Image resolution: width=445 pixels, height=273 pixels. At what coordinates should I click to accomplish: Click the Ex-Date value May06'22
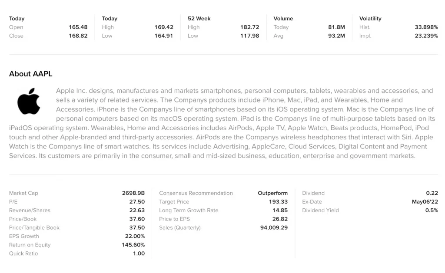tap(425, 202)
